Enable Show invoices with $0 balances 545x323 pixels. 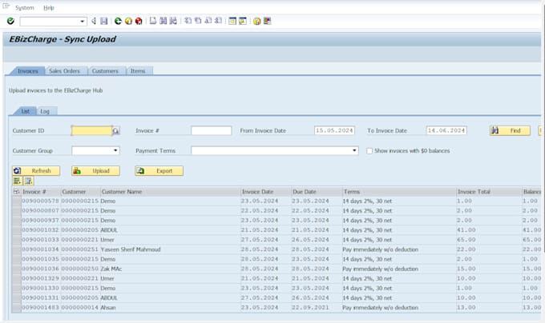point(369,151)
